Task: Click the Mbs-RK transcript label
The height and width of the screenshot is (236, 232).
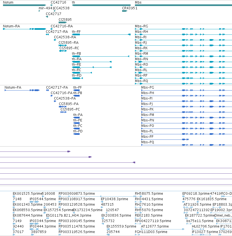Action: point(141,48)
